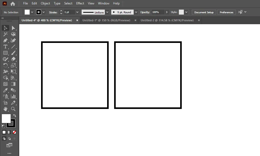Select the Selection tool (black arrow)
Image resolution: width=260 pixels, height=156 pixels.
5,28
